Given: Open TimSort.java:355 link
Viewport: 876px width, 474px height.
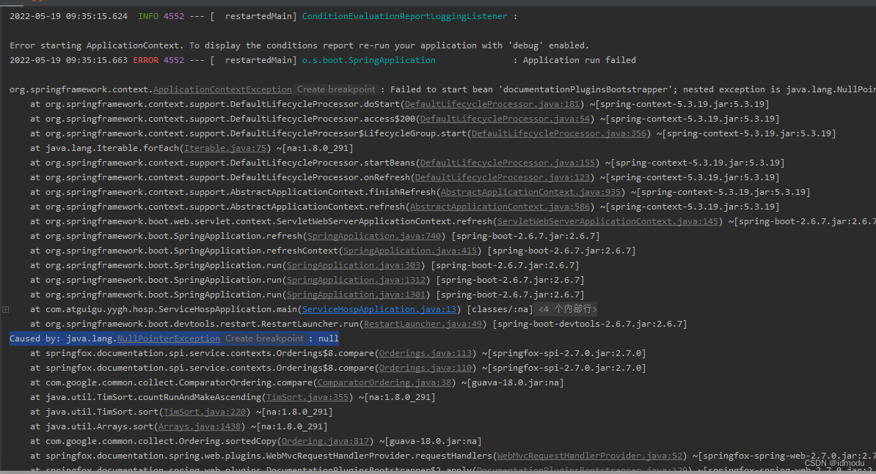Looking at the screenshot, I should click(307, 397).
